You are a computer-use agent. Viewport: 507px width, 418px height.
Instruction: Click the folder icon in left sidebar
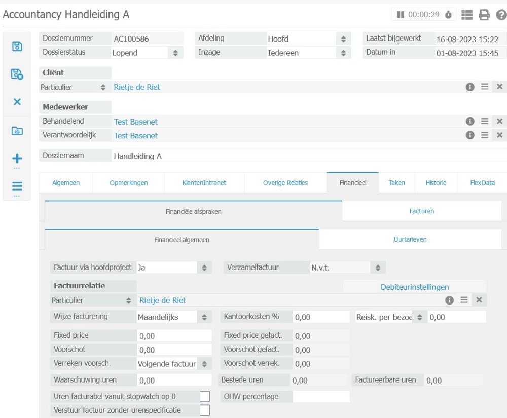(17, 131)
